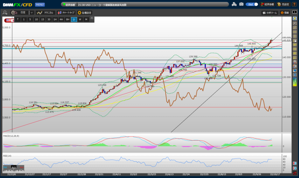Open the チャートタイプ chart type menu
This screenshot has height=178, width=299.
pos(66,13)
